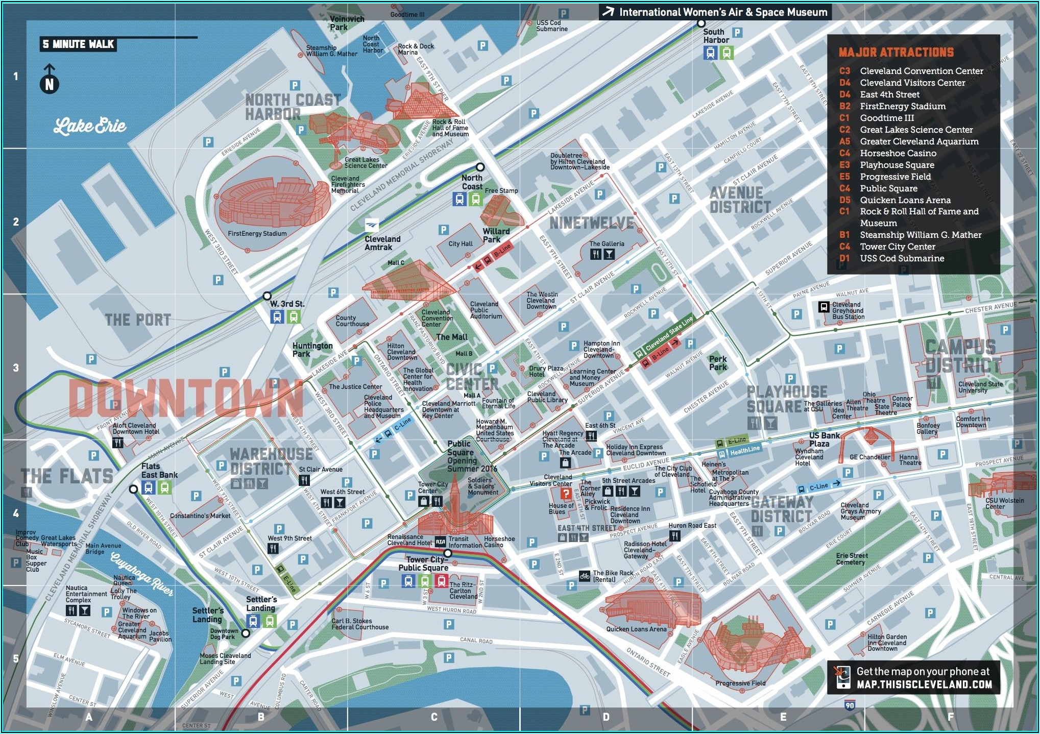This screenshot has height=734, width=1040.
Task: Click the W. 3rd St. station circle marker
Action: pos(267,296)
